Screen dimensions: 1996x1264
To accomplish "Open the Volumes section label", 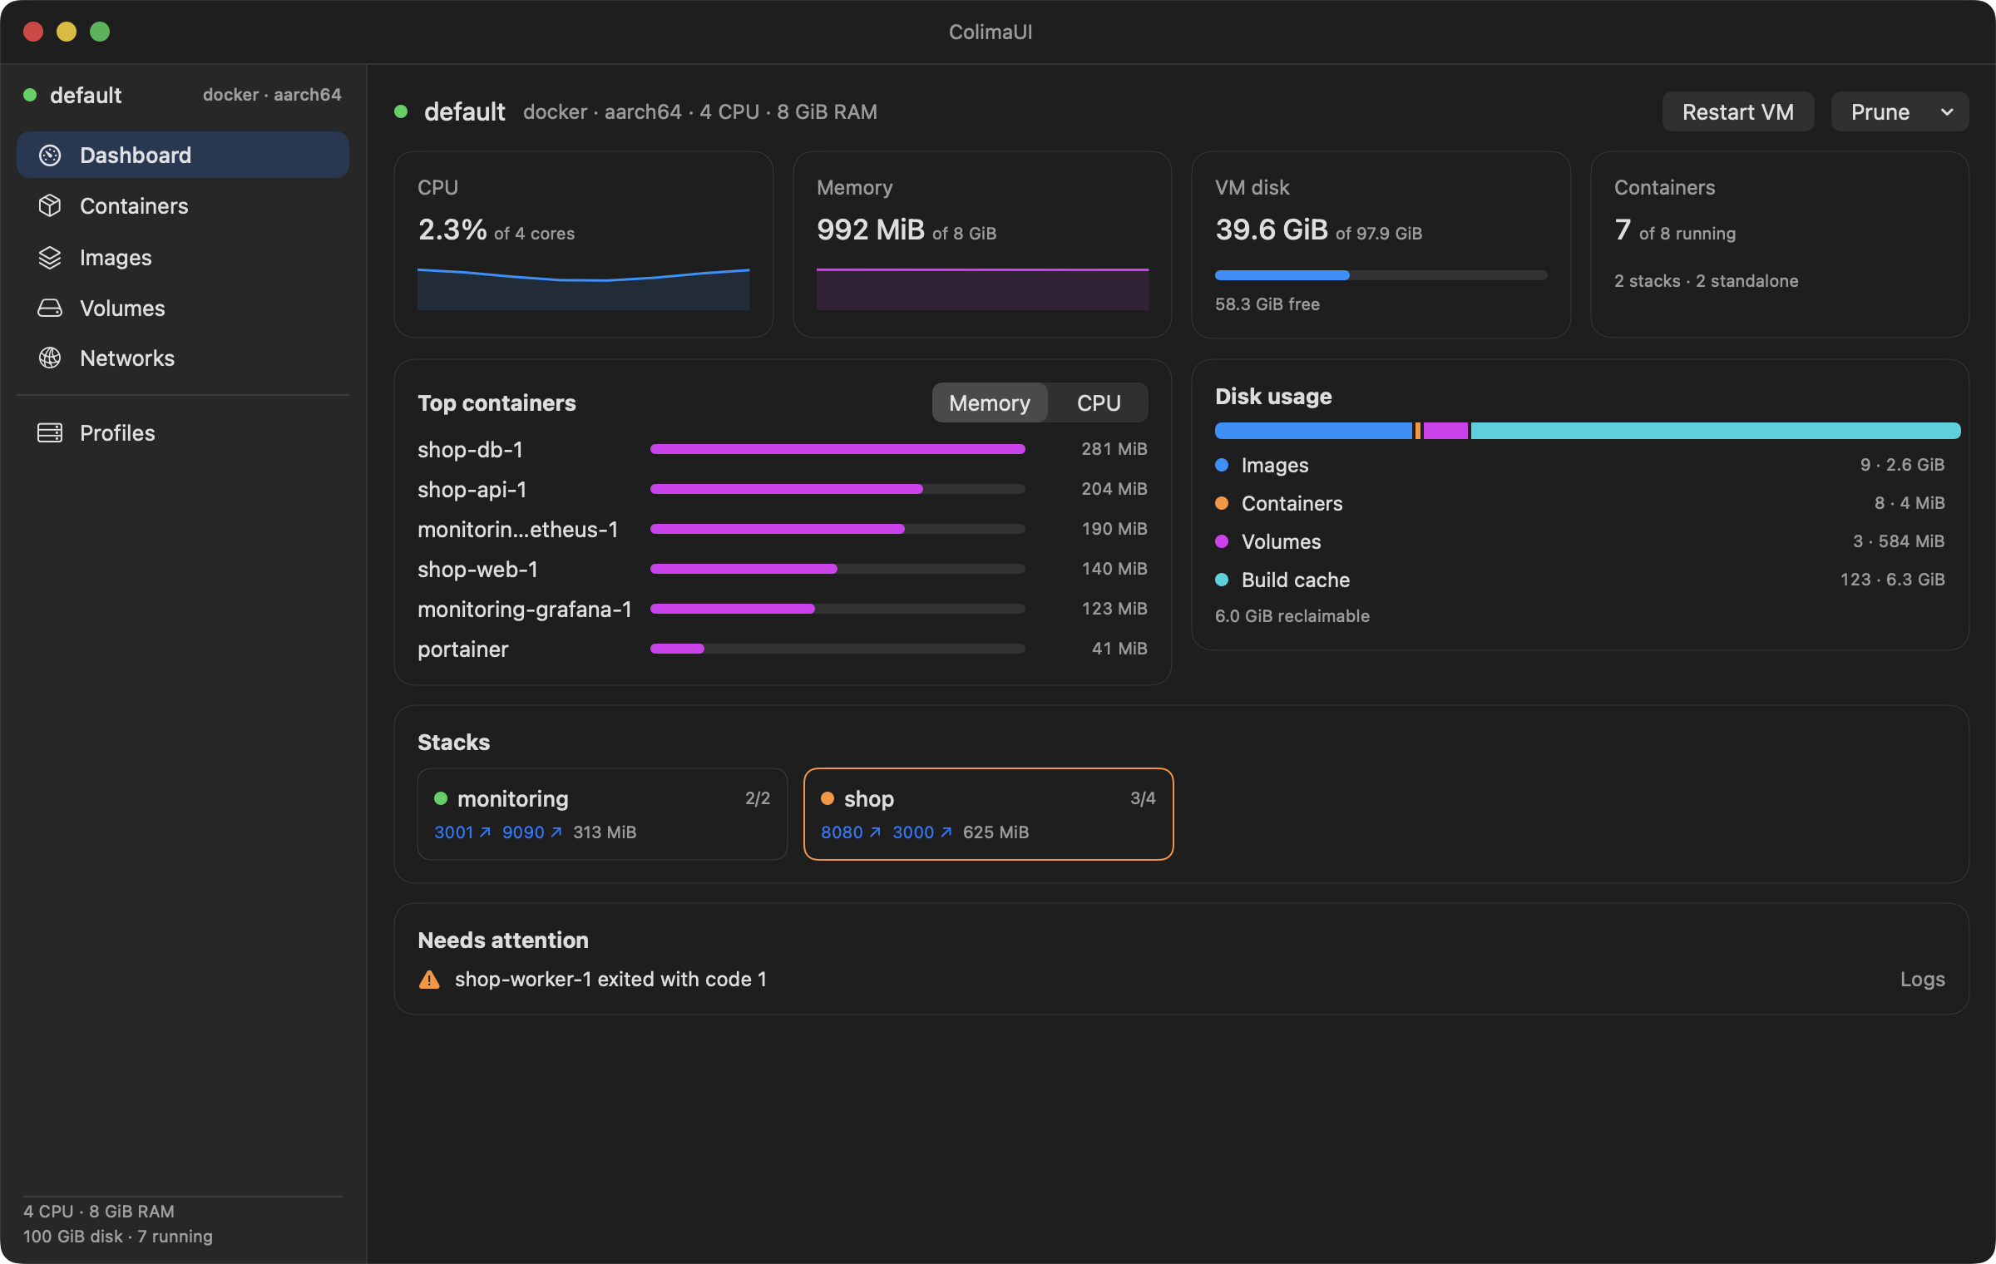I will tap(122, 309).
